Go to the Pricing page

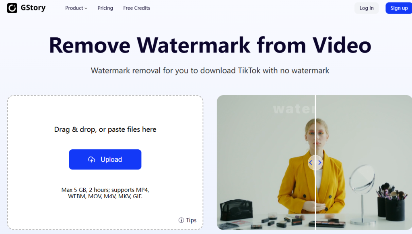[x=105, y=8]
